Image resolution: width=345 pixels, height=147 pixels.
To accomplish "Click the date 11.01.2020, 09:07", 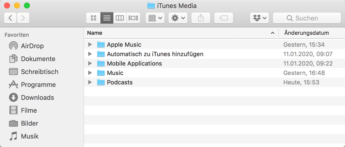I will point(308,54).
